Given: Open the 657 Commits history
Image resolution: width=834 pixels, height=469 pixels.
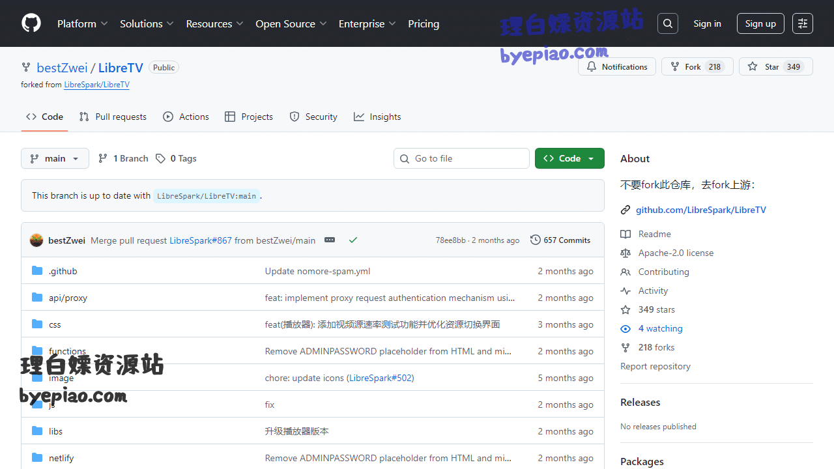Looking at the screenshot, I should coord(560,240).
